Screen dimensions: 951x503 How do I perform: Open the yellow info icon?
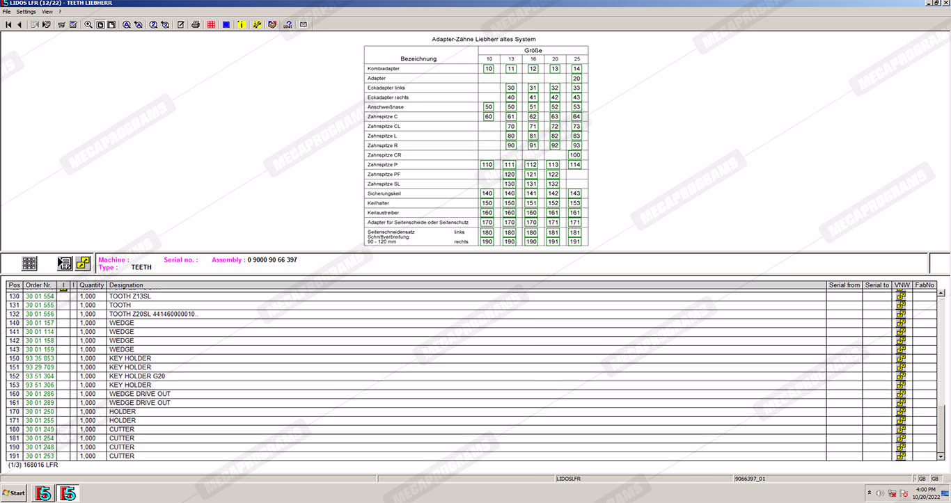click(242, 24)
